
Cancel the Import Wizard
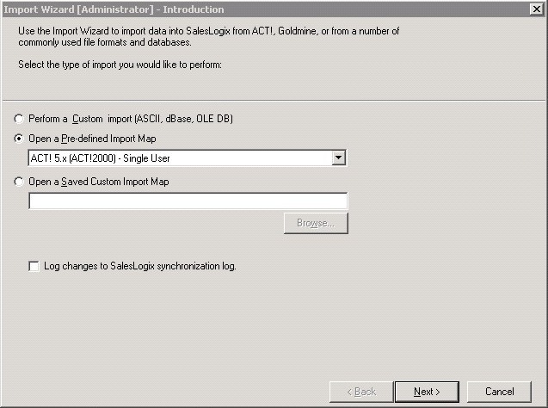point(499,392)
